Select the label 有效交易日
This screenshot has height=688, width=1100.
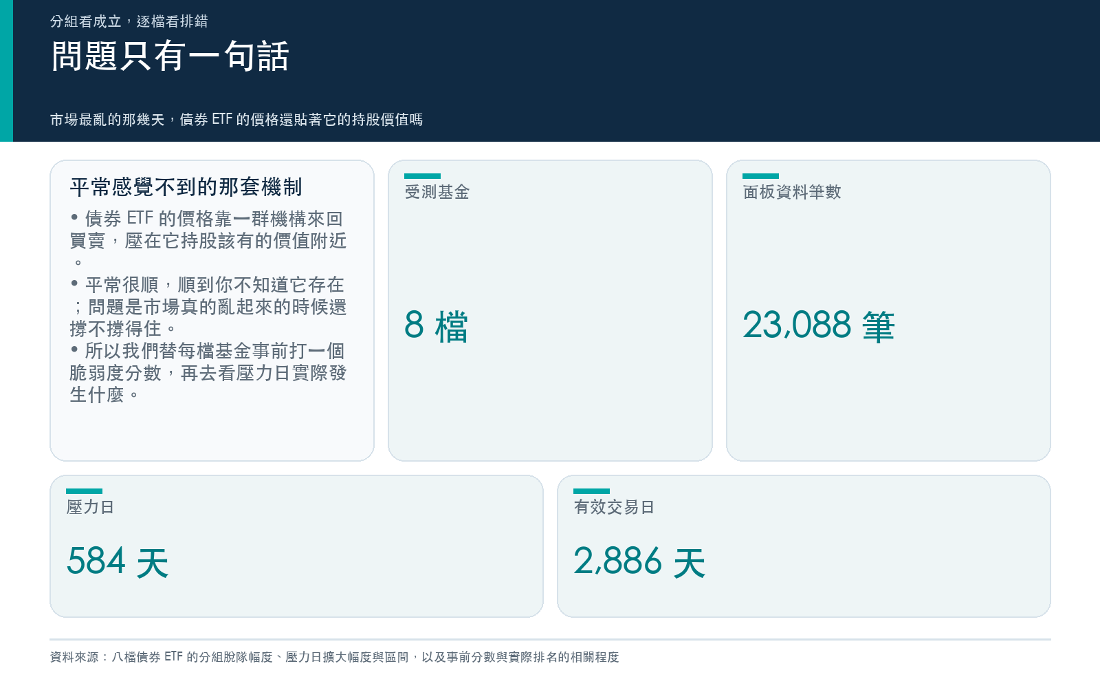[x=614, y=507]
